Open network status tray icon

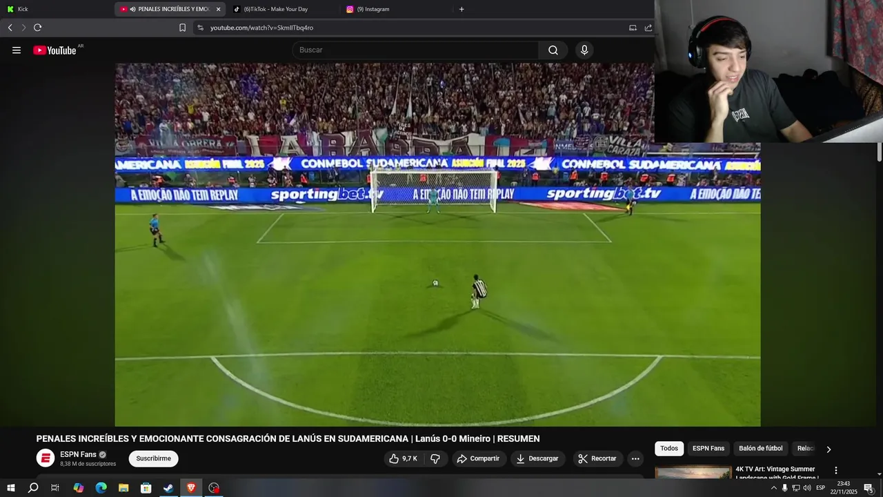pos(796,488)
